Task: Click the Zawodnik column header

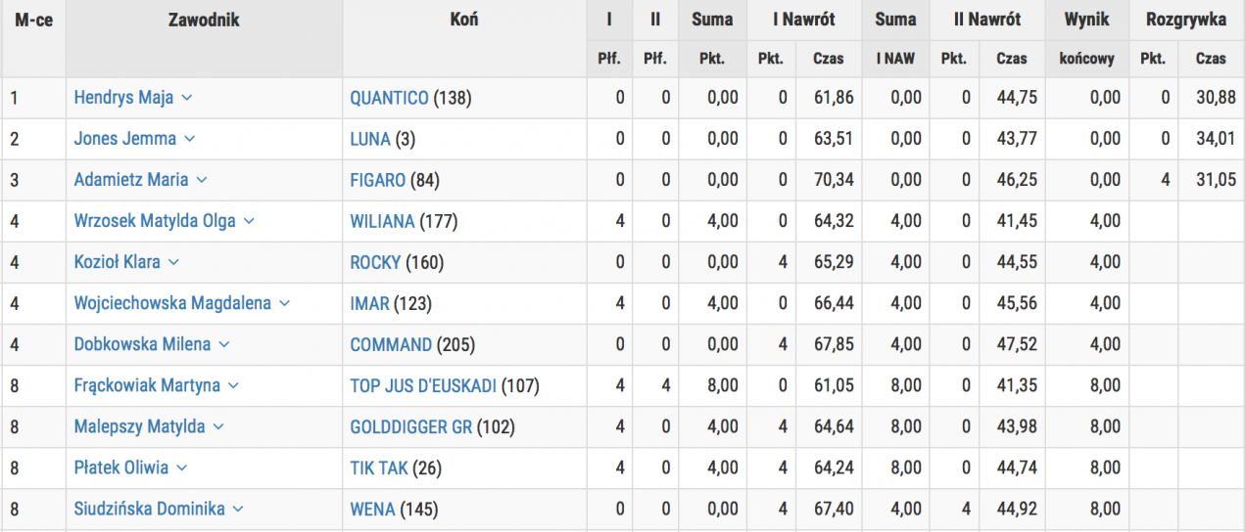Action: tap(204, 20)
